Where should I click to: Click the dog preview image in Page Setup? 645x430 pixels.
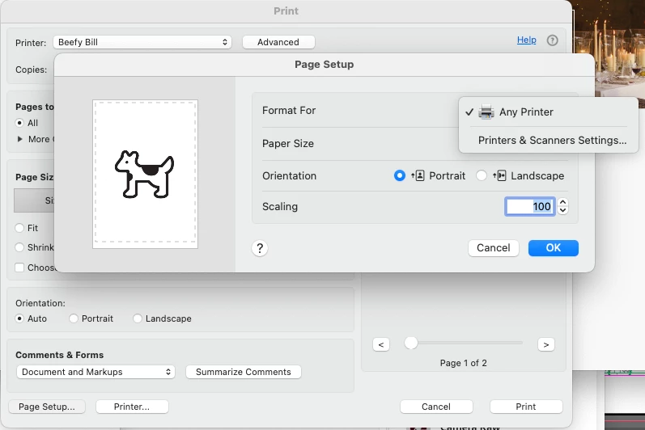point(144,174)
